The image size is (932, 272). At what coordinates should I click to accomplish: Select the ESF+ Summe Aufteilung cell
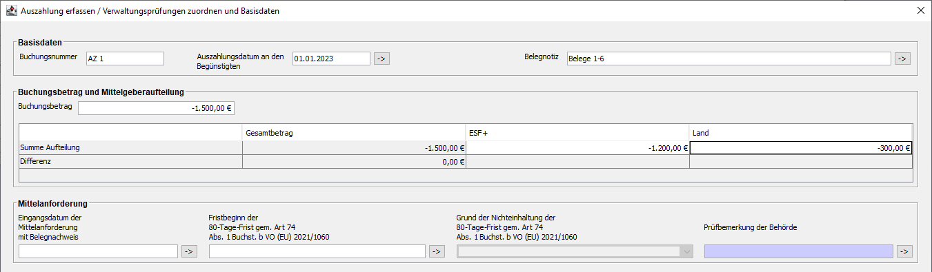[x=577, y=147]
